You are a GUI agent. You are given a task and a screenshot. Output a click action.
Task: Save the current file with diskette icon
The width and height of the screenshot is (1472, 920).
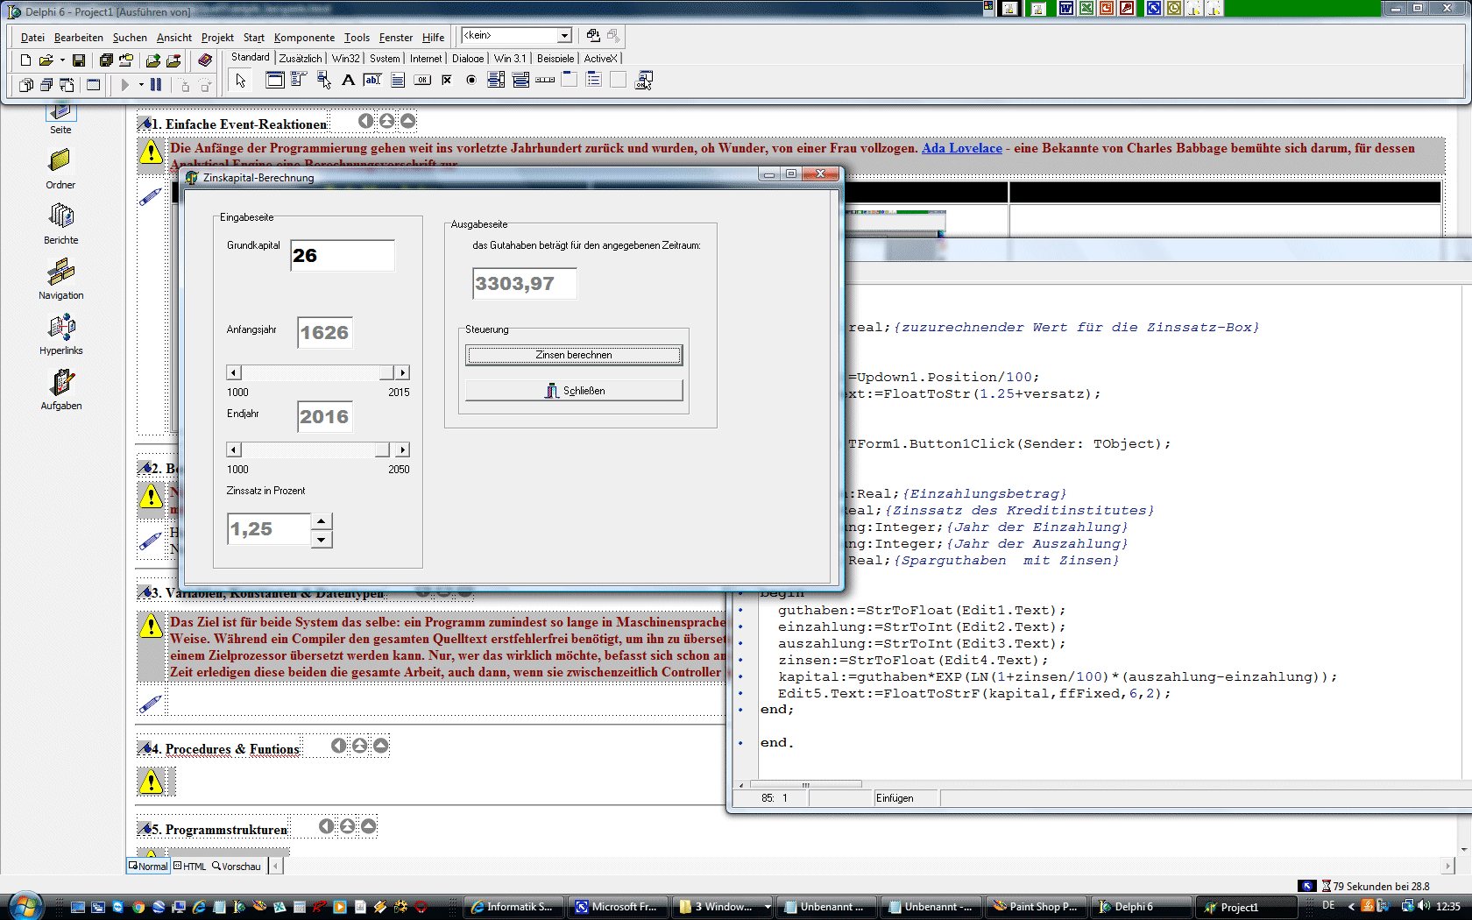(x=79, y=60)
